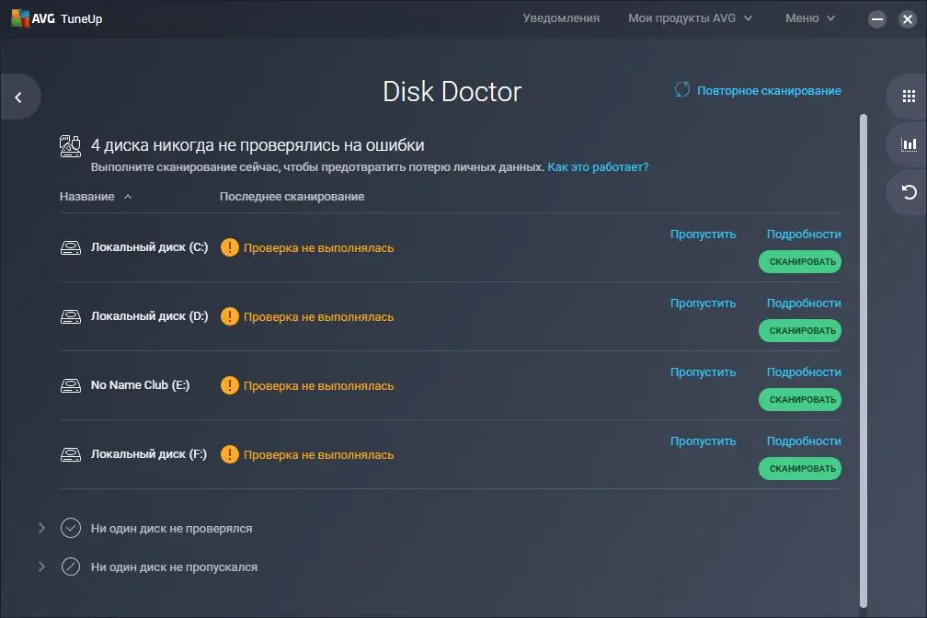Screen dimensions: 927x618
Task: Click 'Проверка не выполнялась' status for disk C:
Action: [318, 247]
